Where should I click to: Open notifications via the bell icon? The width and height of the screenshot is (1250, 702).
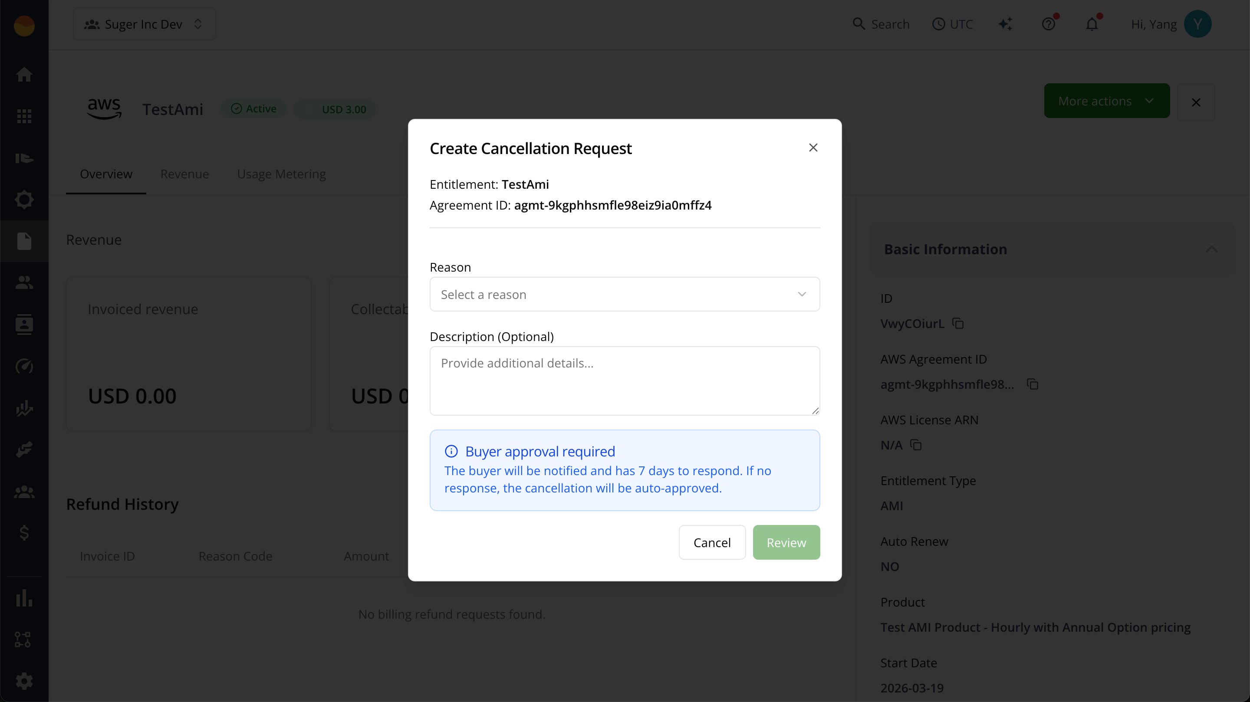(x=1093, y=24)
